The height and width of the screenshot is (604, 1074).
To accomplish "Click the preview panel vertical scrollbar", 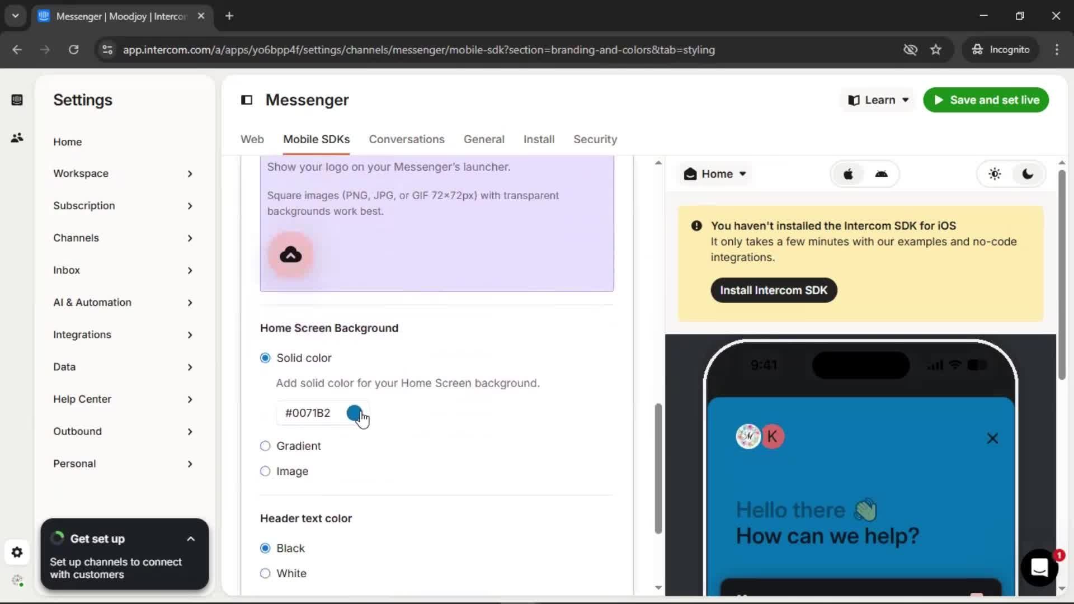I will [1062, 274].
